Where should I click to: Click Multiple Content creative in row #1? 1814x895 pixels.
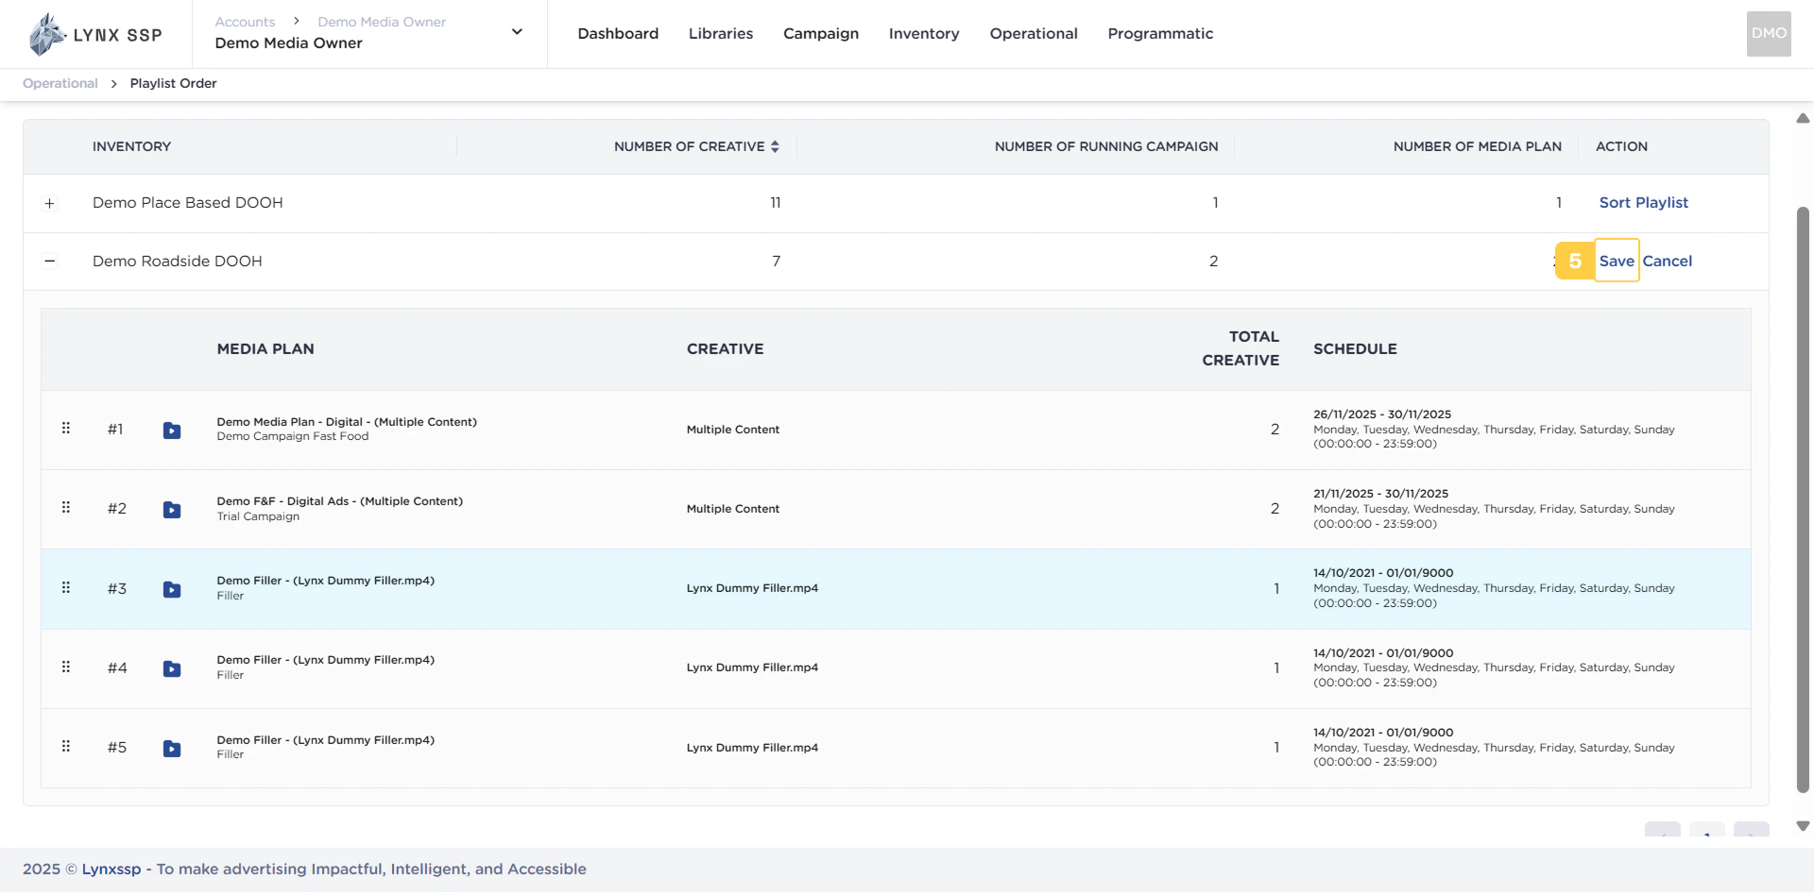(x=733, y=430)
